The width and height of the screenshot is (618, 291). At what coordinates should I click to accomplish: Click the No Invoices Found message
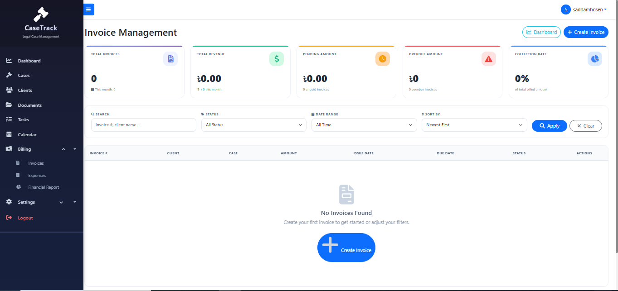[346, 213]
